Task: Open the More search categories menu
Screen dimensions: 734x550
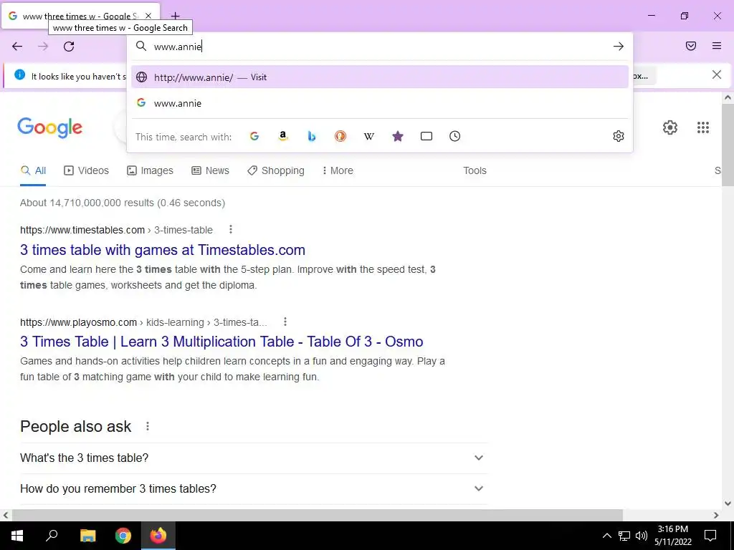Action: click(338, 170)
